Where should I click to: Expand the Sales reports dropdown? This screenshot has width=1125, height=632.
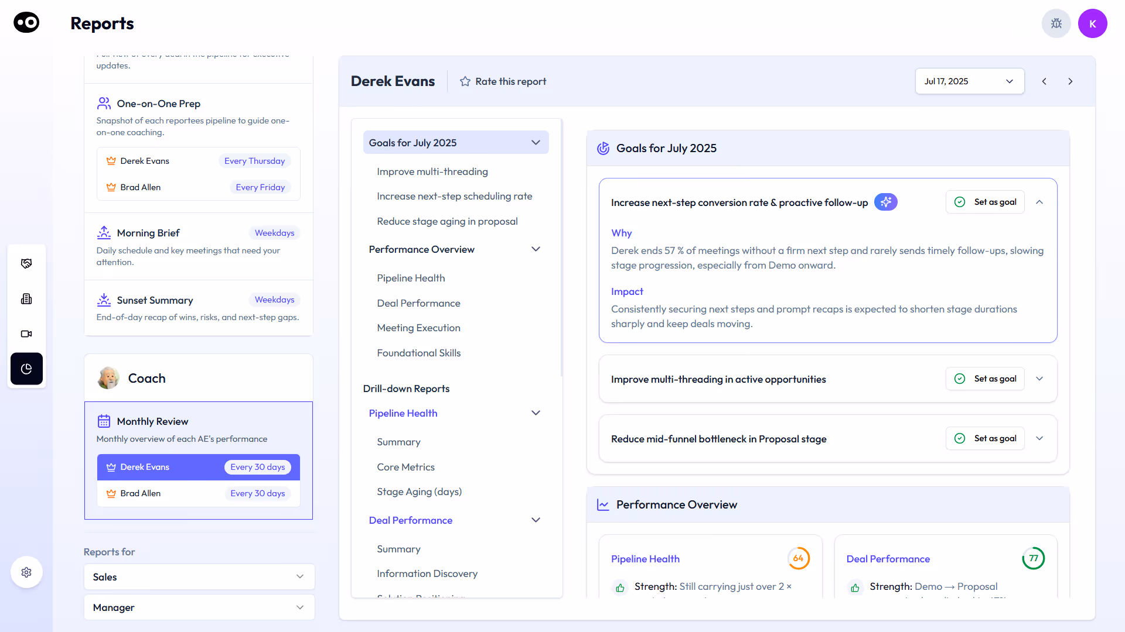click(199, 577)
